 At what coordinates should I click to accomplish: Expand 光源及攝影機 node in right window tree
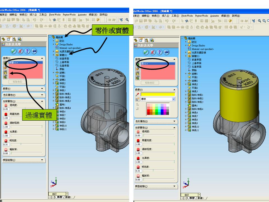(186, 52)
